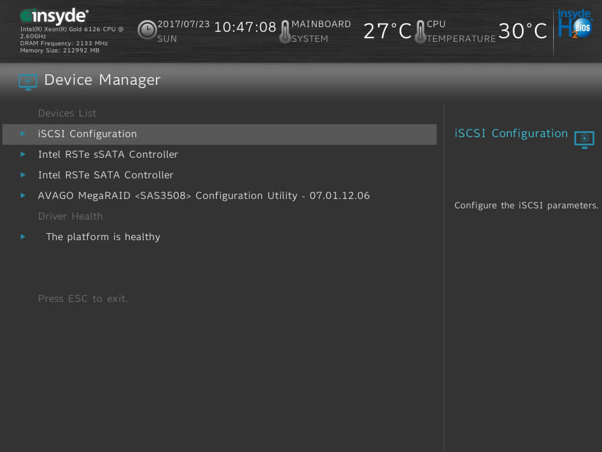Open Intel RSTe SATA Controller settings
This screenshot has height=452, width=602.
pos(106,175)
